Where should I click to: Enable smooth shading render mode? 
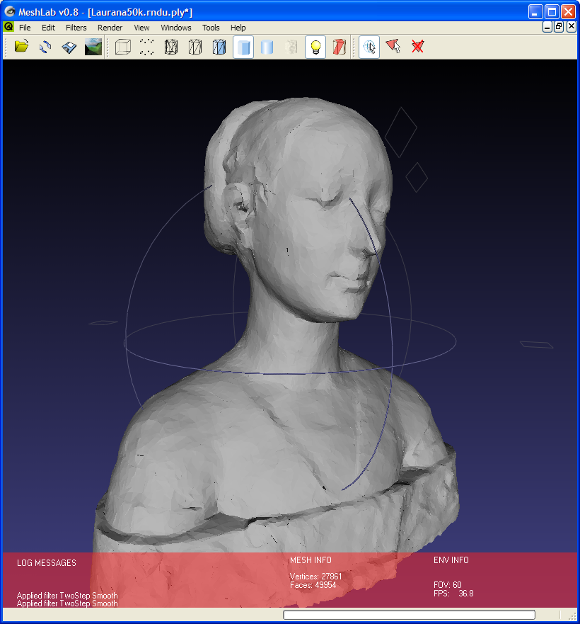pos(267,47)
